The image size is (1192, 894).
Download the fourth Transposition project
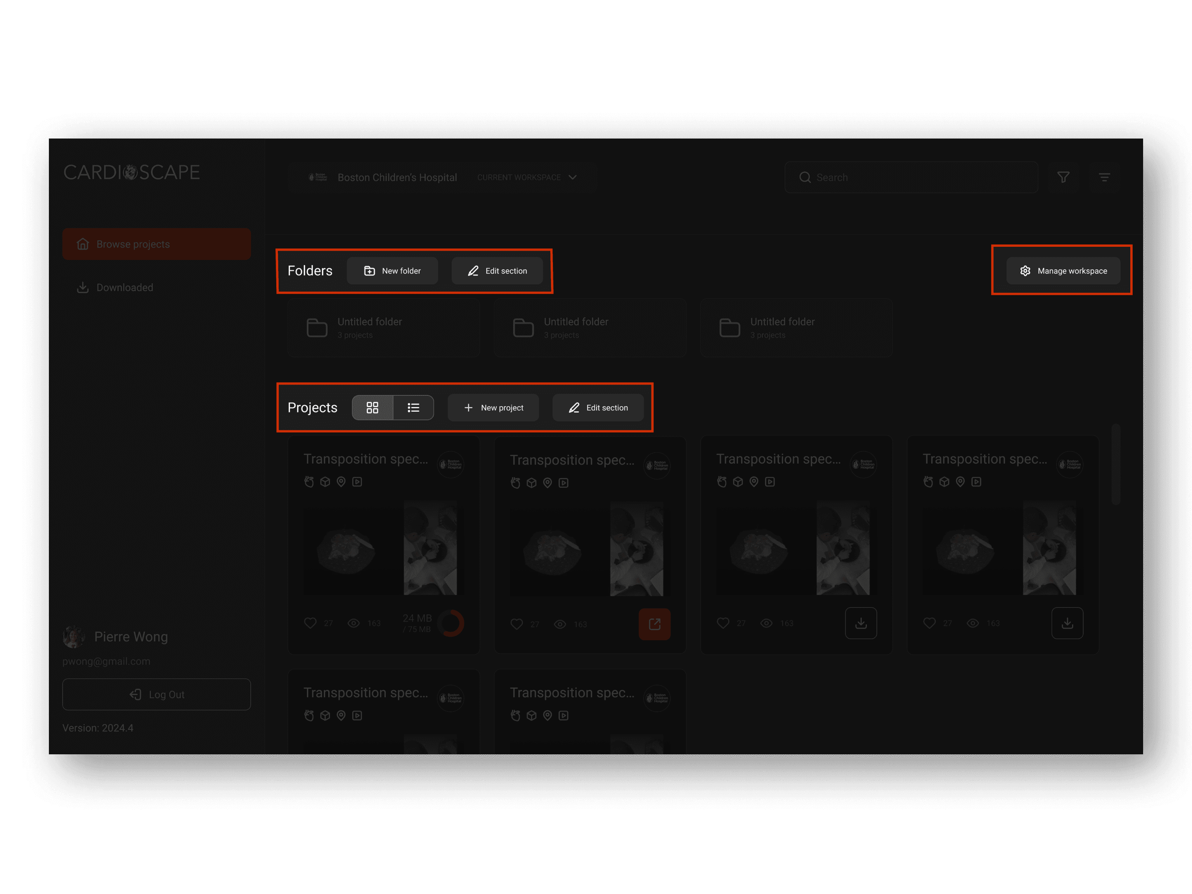pyautogui.click(x=1067, y=623)
